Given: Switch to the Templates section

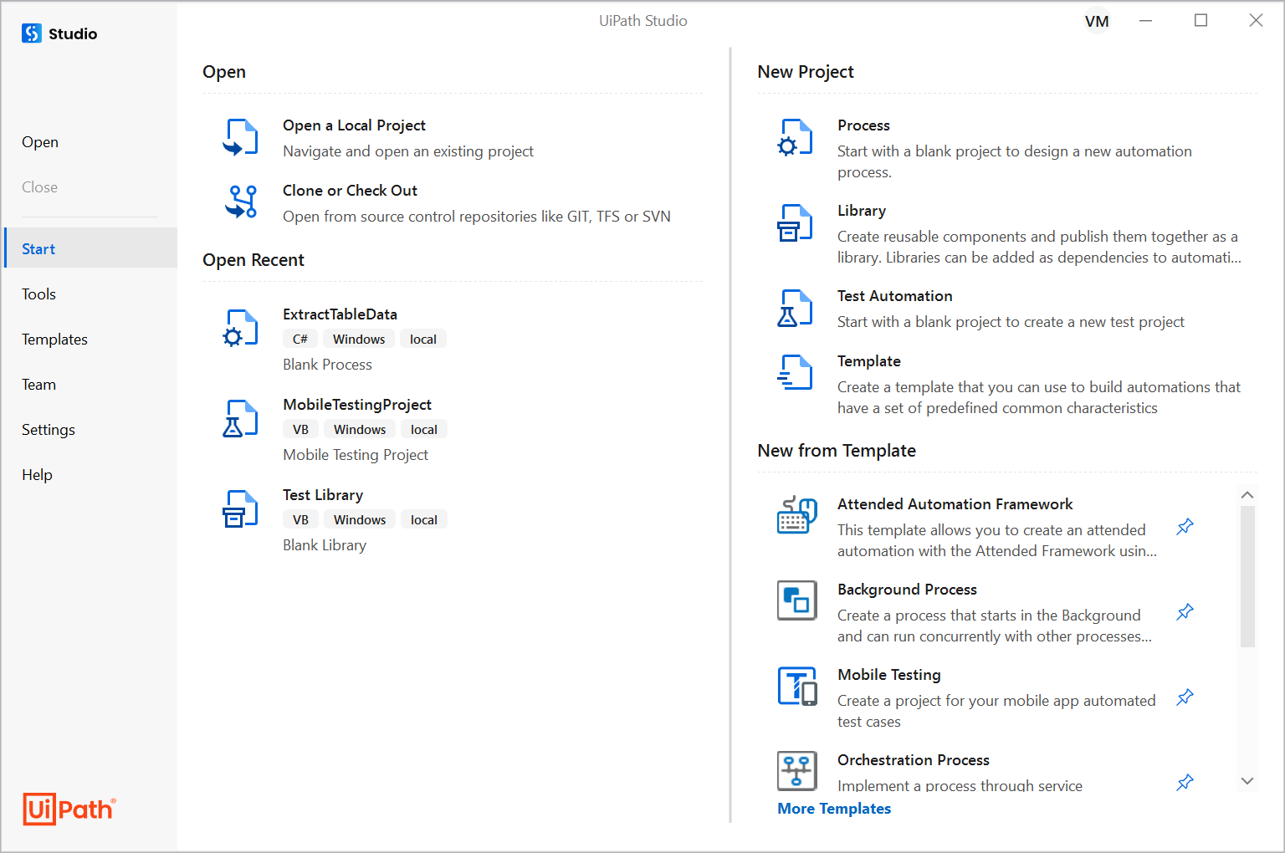Looking at the screenshot, I should pos(54,339).
